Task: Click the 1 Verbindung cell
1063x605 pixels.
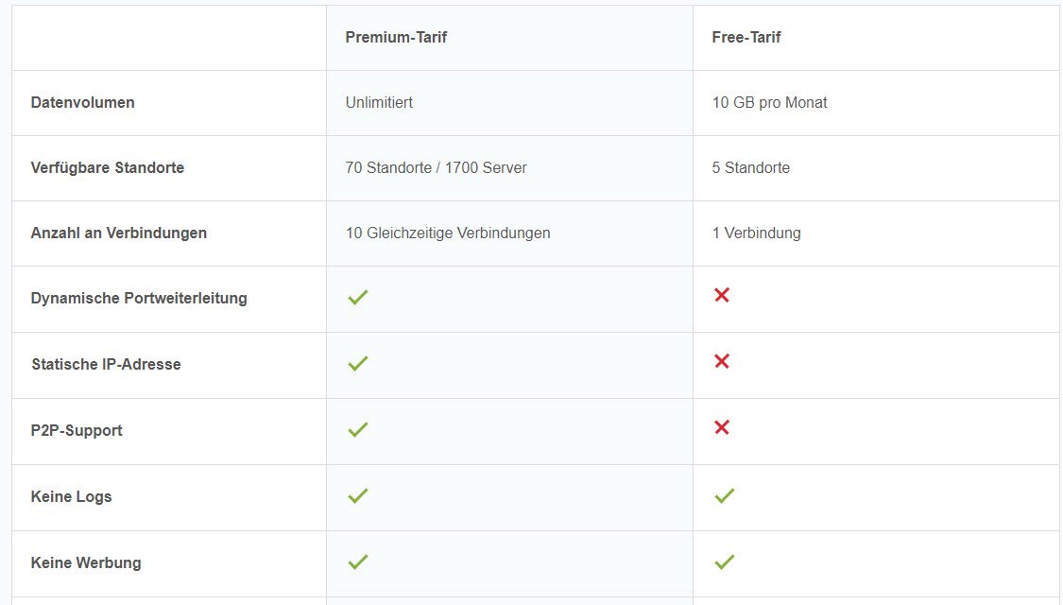Action: click(x=756, y=233)
